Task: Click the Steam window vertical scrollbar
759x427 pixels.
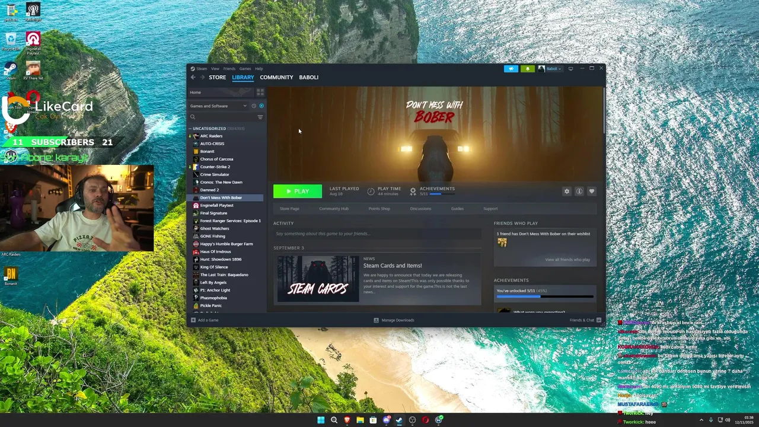Action: point(604,110)
